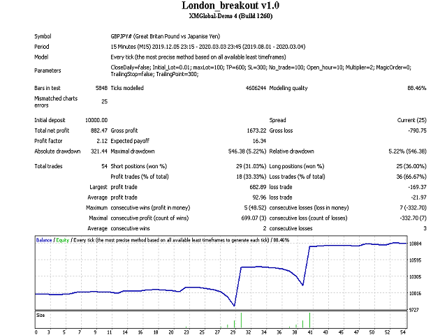
Task: Select the largest loss trade value "-169.37"
Action: [x=417, y=187]
